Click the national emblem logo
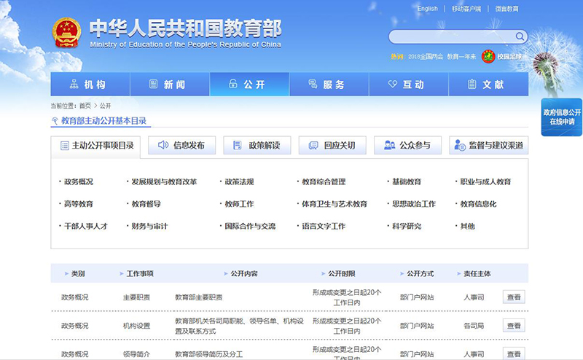This screenshot has height=360, width=583. tap(66, 34)
